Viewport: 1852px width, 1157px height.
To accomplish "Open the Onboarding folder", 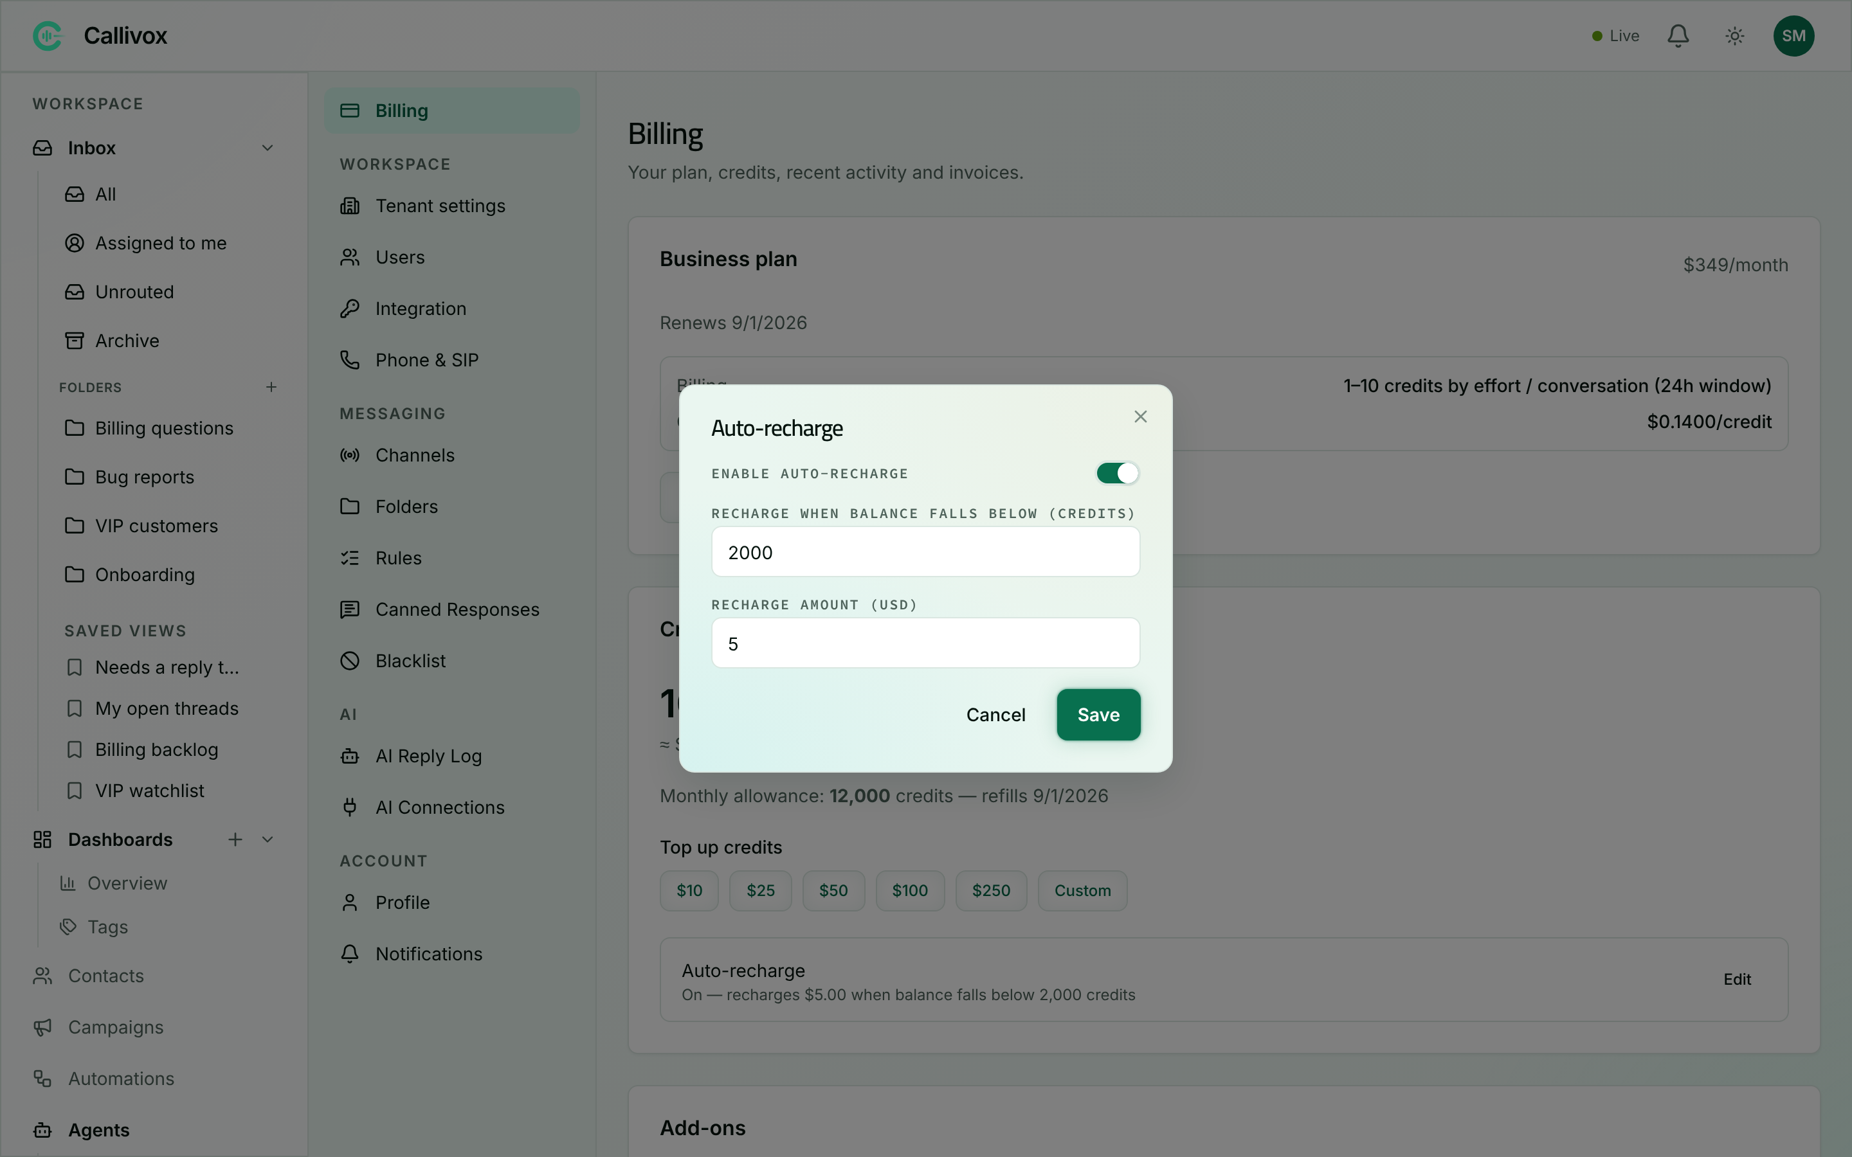I will [x=168, y=575].
